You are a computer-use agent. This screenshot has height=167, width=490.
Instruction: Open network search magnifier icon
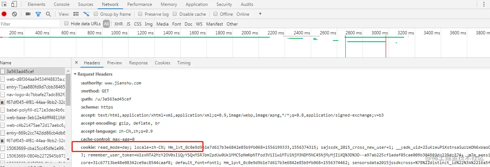[48, 14]
